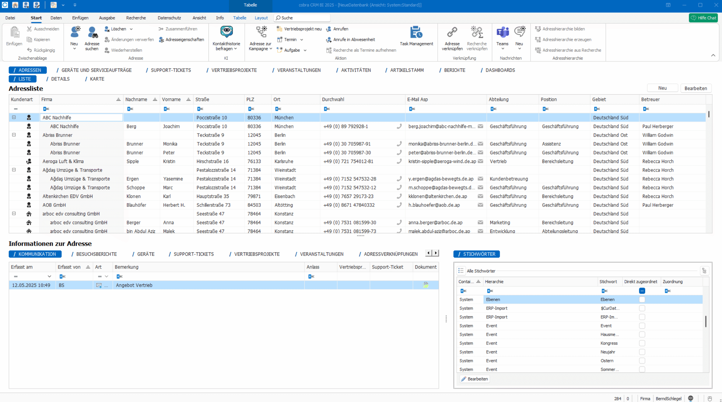This screenshot has height=402, width=722.
Task: Select the Aeroga Luft & Klima row
Action: [357, 161]
